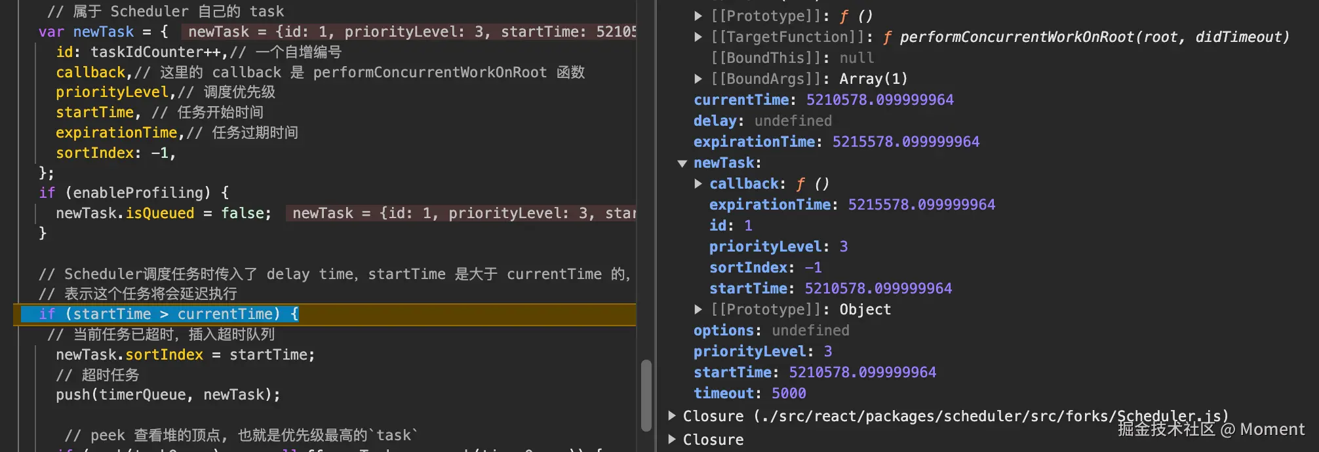This screenshot has height=452, width=1319.
Task: Click the sortIndex: -1, code line
Action: (116, 153)
